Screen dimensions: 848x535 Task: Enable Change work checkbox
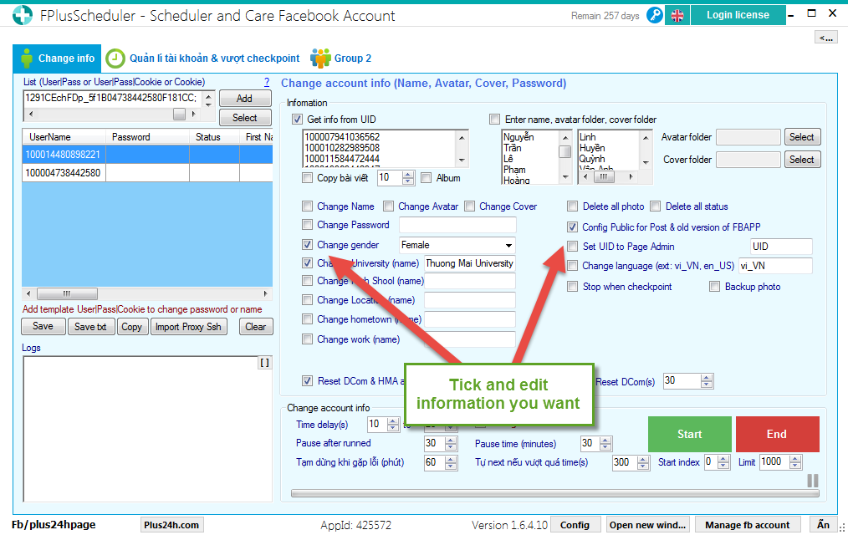click(307, 339)
